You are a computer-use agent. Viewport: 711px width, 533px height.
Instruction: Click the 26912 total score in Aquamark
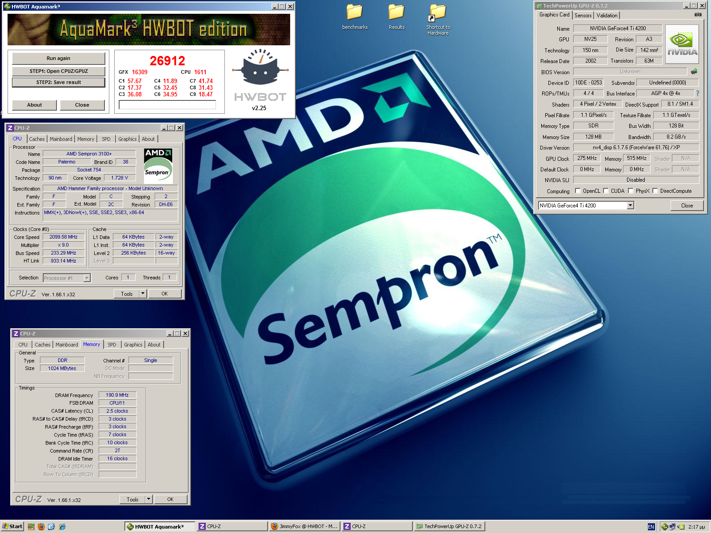click(x=167, y=61)
